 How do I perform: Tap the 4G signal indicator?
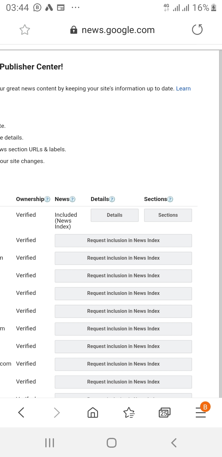click(x=166, y=8)
